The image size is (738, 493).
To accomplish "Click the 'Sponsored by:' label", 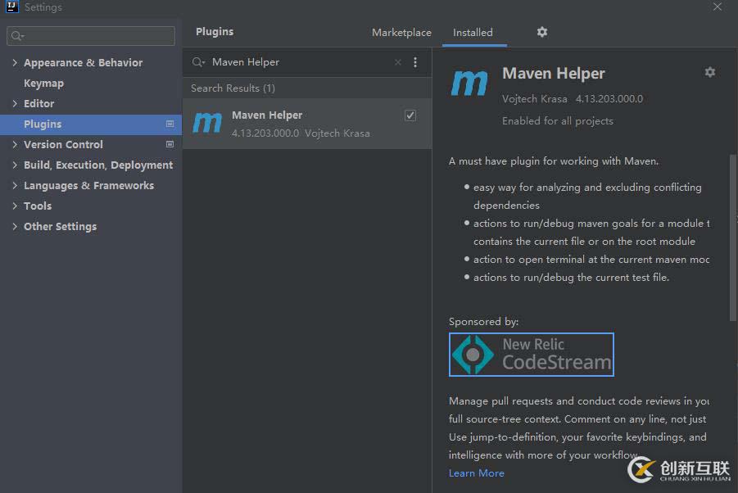I will click(x=483, y=321).
